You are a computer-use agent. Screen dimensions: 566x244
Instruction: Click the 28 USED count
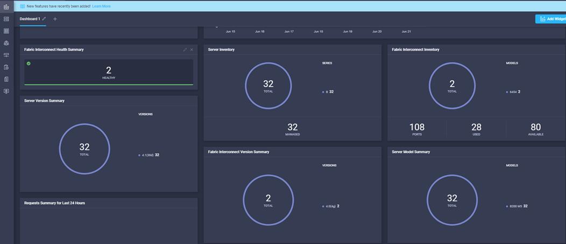click(477, 129)
